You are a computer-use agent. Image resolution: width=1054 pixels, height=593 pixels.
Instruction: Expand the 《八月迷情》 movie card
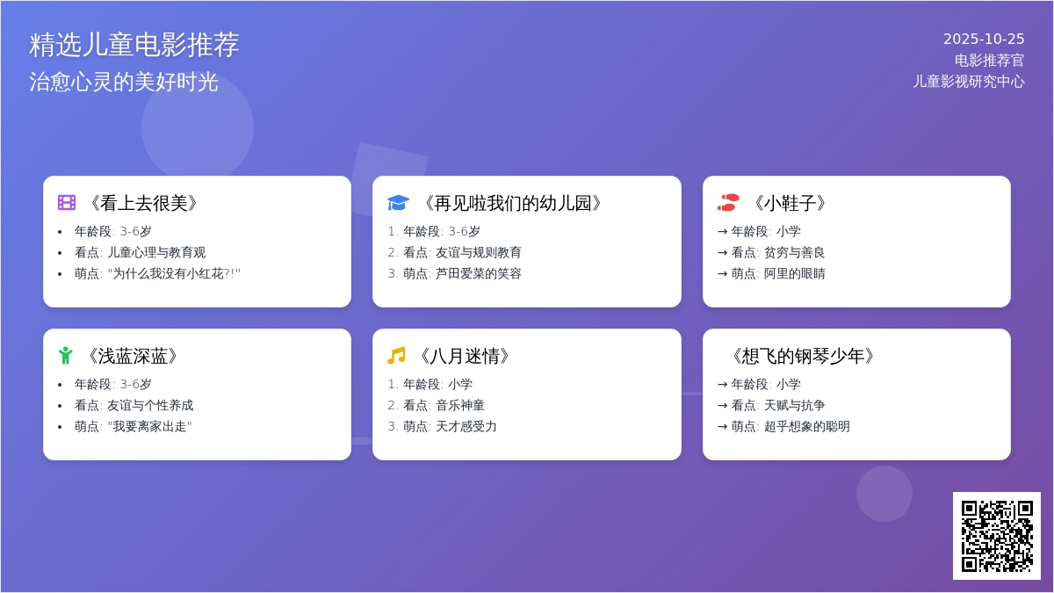(x=526, y=393)
